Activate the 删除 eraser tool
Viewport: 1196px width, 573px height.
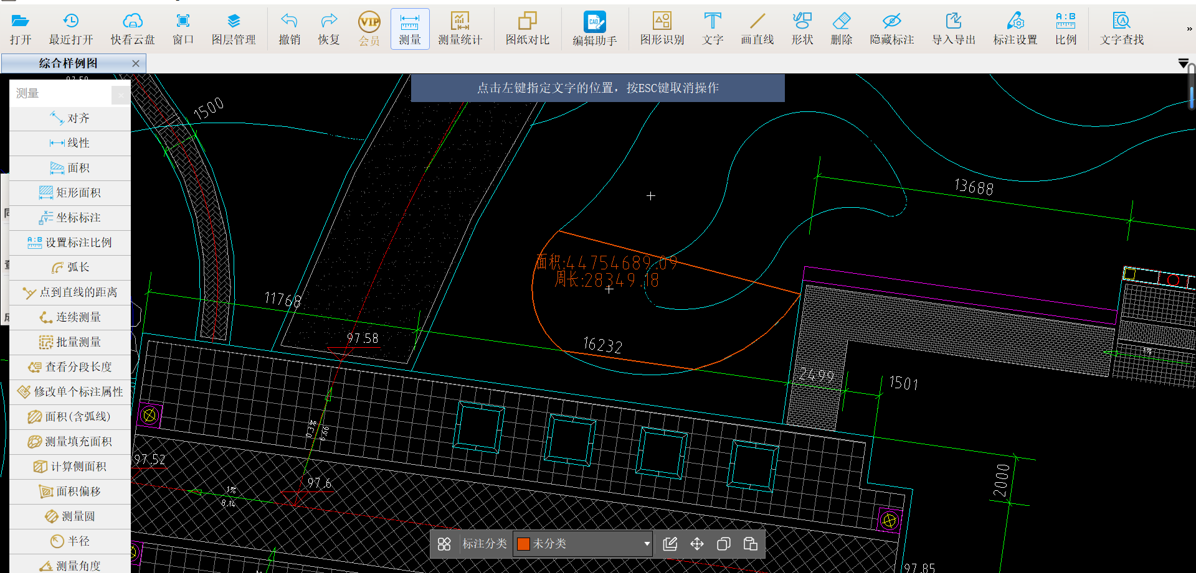pyautogui.click(x=842, y=29)
